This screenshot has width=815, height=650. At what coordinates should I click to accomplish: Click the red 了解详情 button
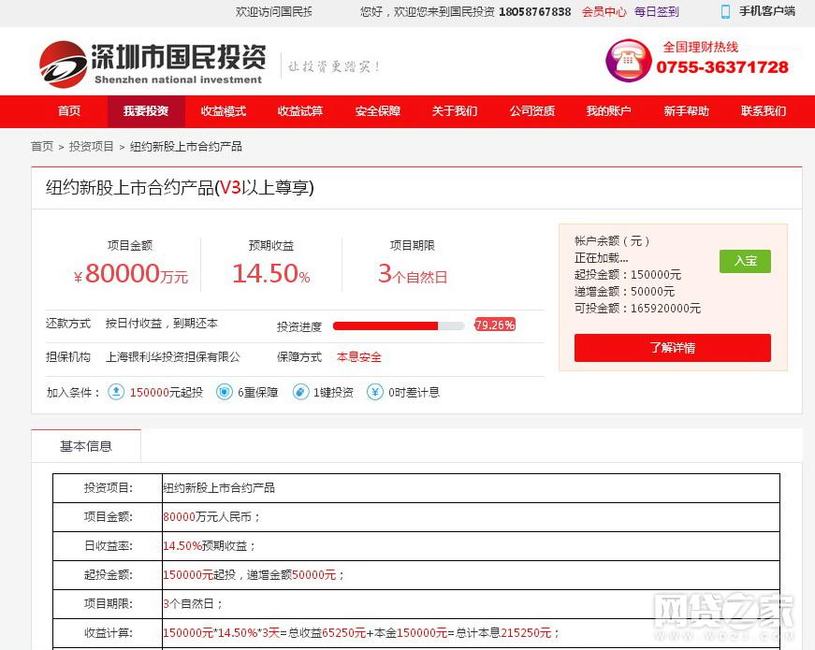672,348
